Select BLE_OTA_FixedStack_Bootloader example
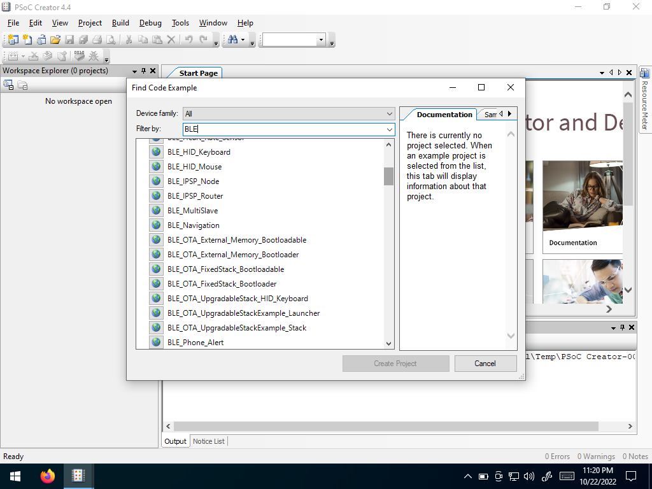652x489 pixels. click(222, 283)
